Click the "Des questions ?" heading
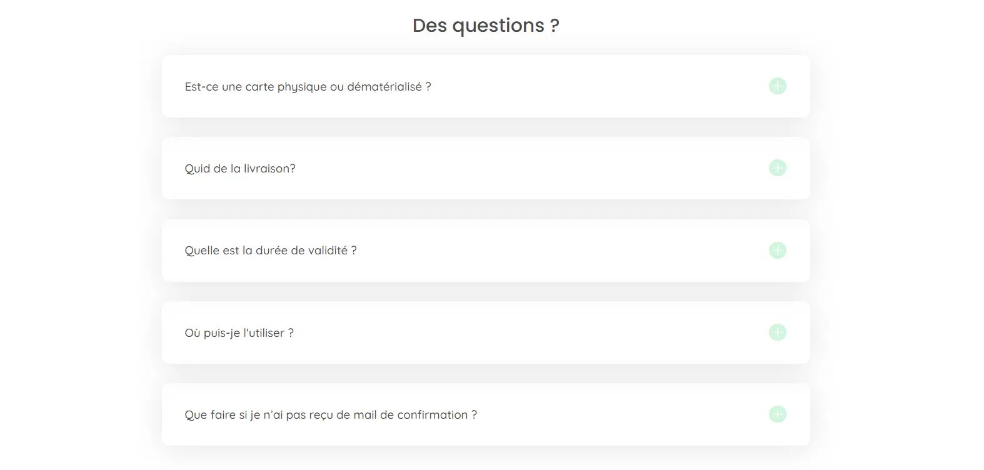 486,26
